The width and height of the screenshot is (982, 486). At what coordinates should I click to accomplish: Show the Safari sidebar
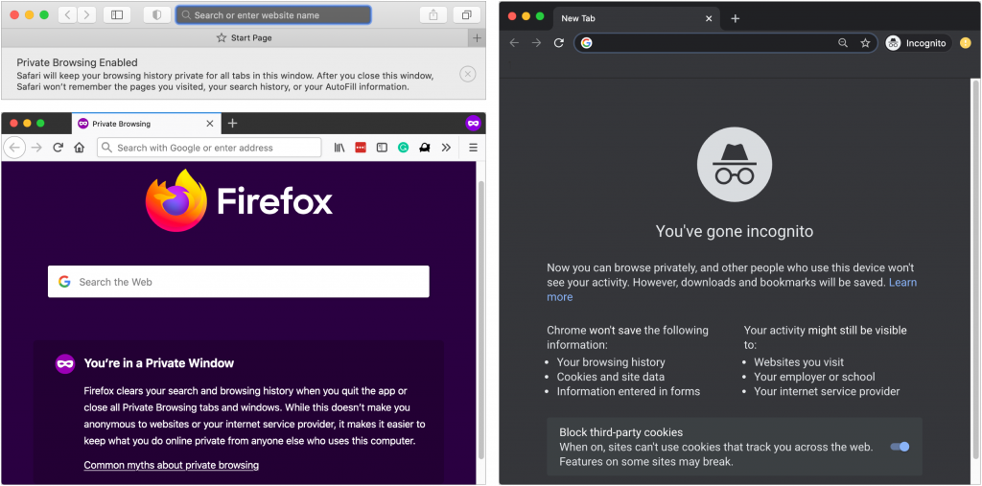click(x=117, y=15)
